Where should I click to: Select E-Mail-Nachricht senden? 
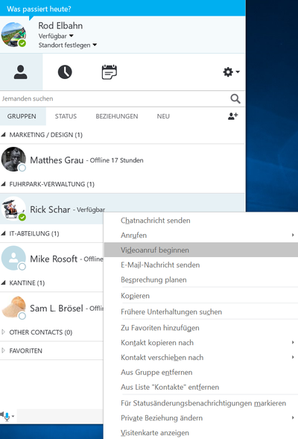tap(200, 265)
